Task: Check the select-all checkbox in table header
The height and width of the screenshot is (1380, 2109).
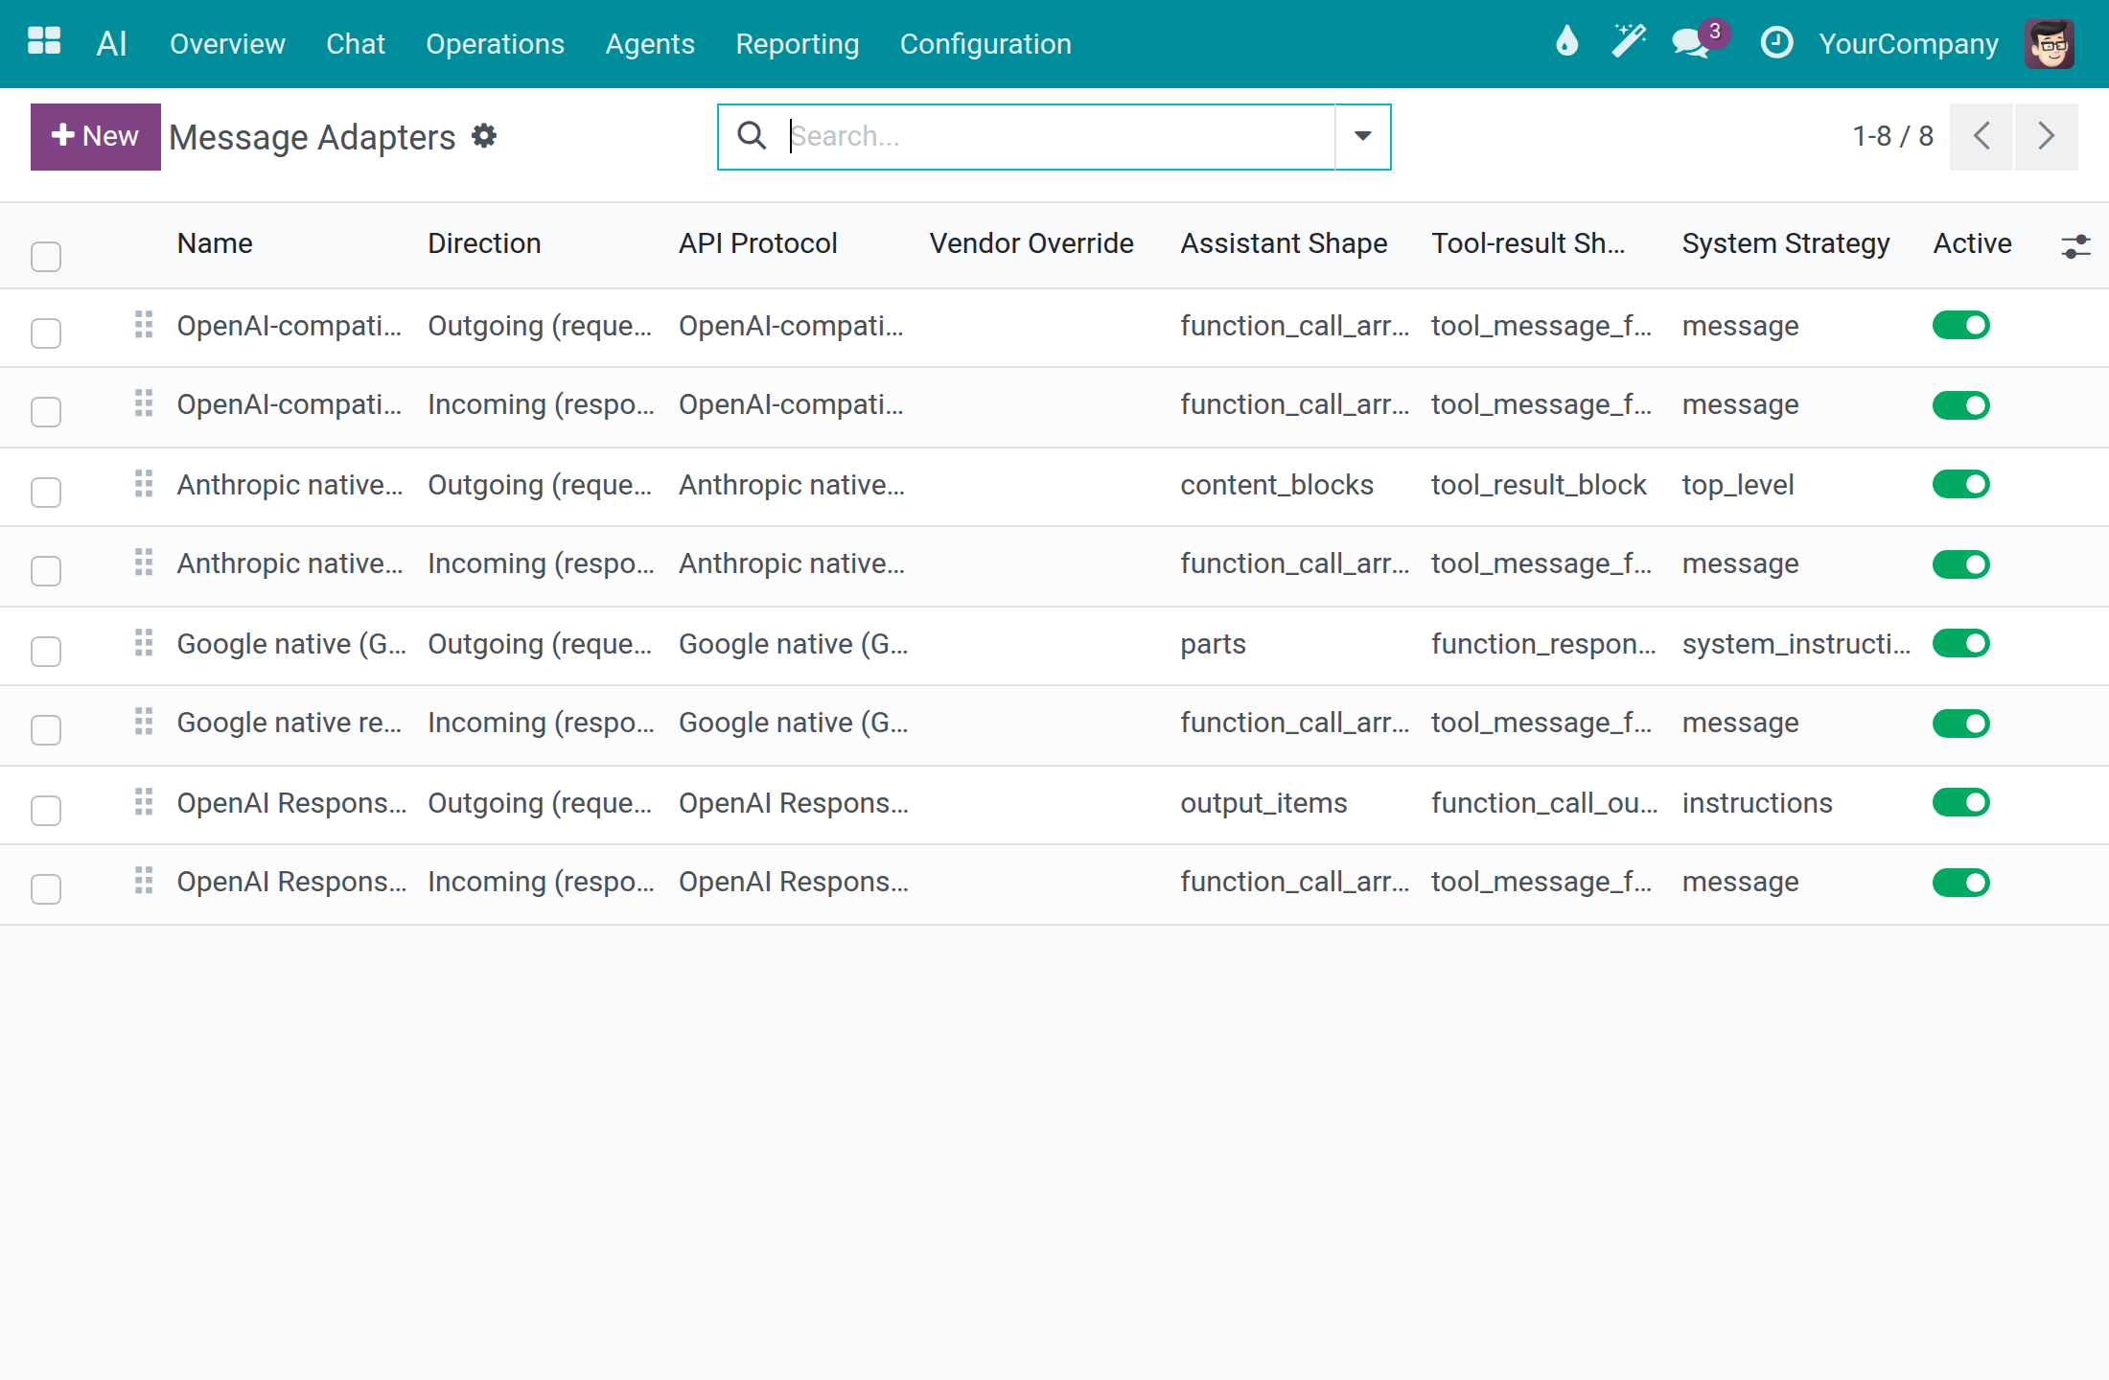Action: coord(46,256)
